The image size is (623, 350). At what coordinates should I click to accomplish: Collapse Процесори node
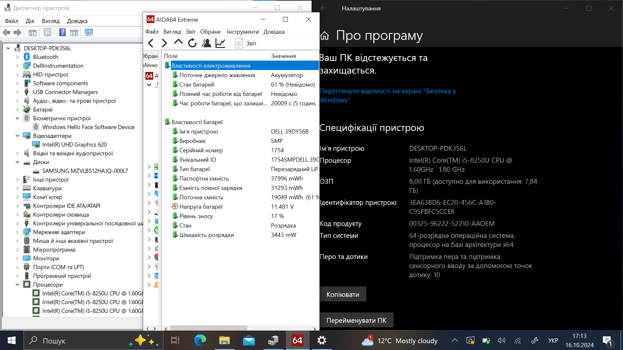coord(18,285)
